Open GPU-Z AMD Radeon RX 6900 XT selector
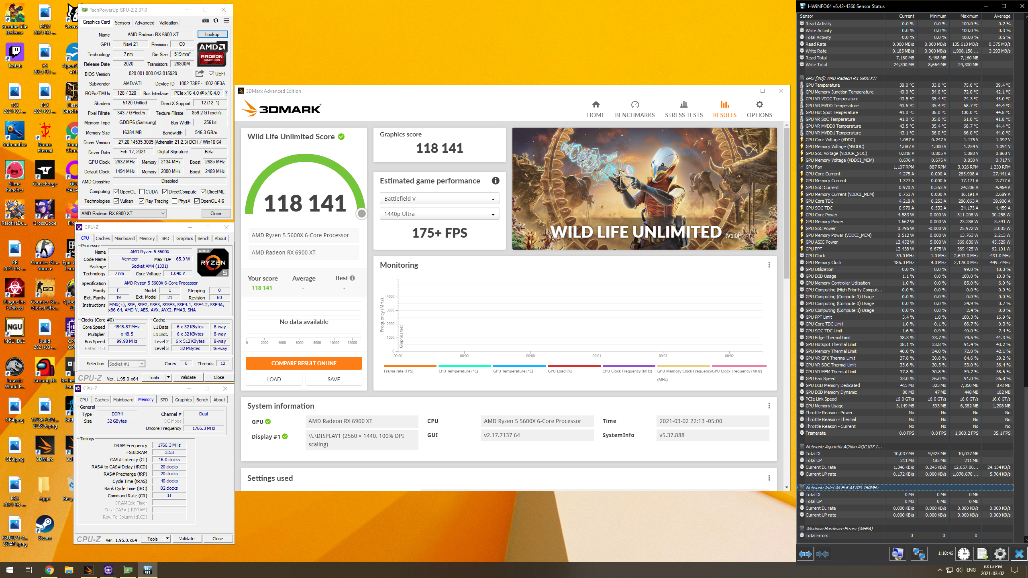 click(123, 214)
